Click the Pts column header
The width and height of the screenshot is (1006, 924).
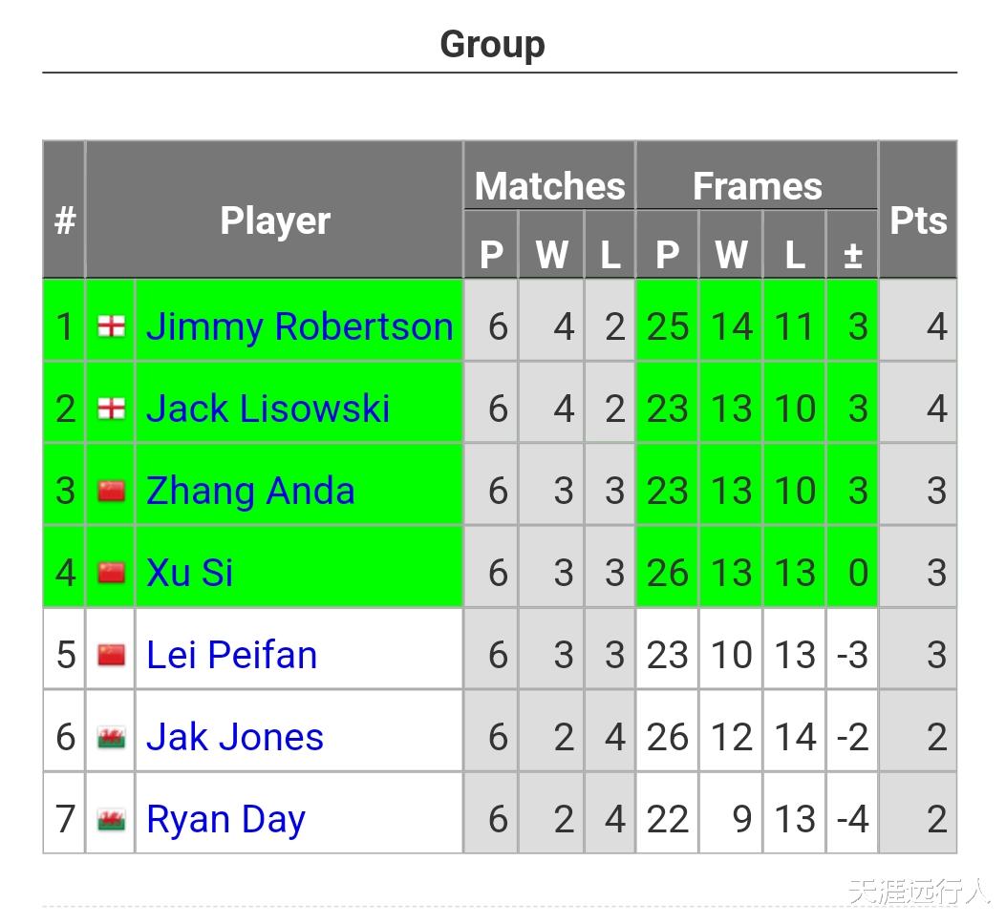pyautogui.click(x=917, y=220)
